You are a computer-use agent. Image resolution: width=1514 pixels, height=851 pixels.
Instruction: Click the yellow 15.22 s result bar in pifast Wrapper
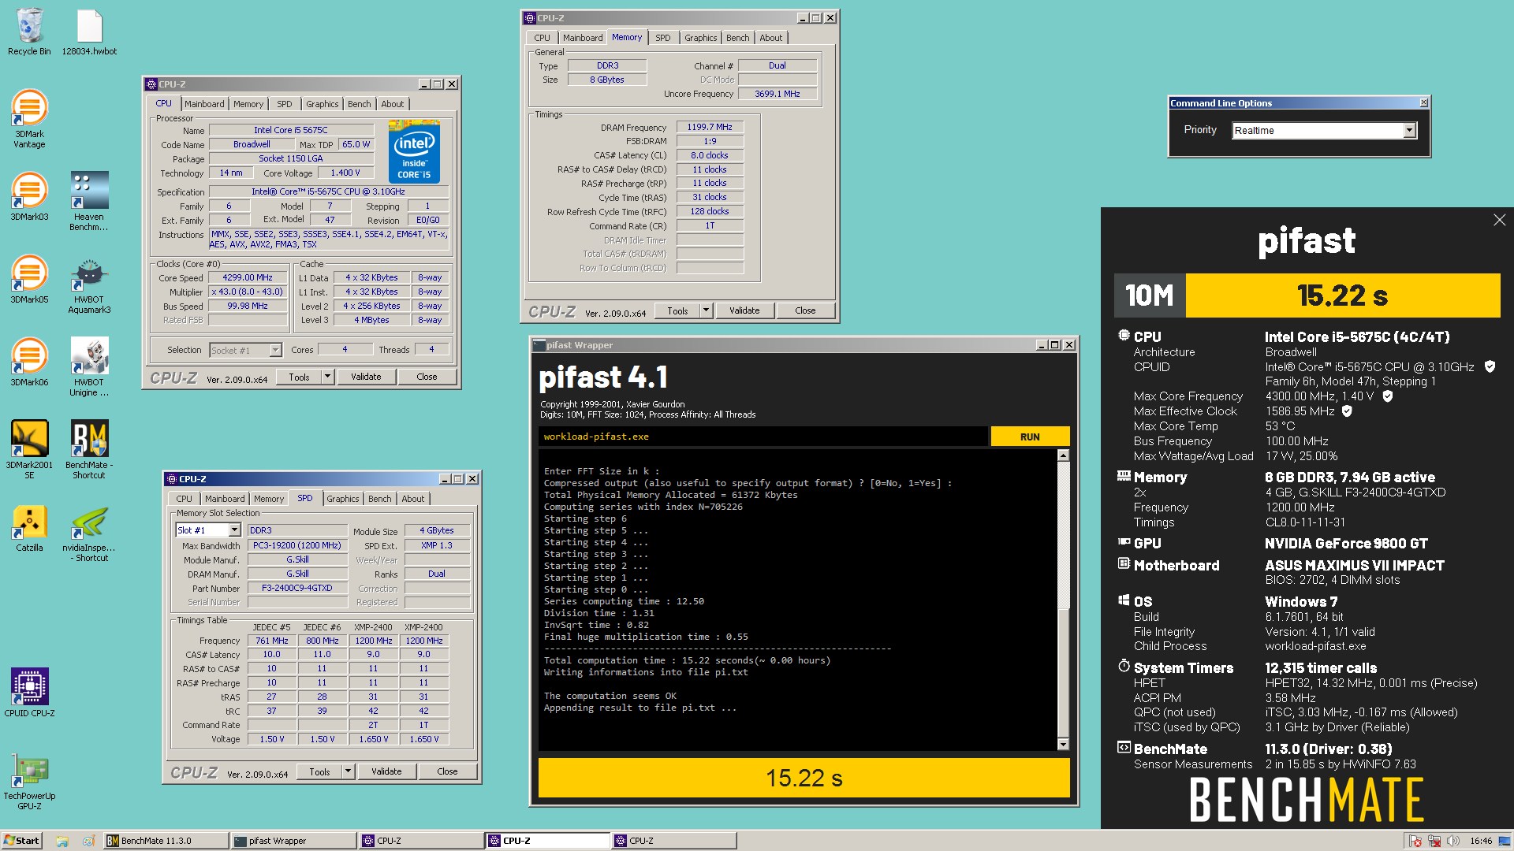pos(804,778)
